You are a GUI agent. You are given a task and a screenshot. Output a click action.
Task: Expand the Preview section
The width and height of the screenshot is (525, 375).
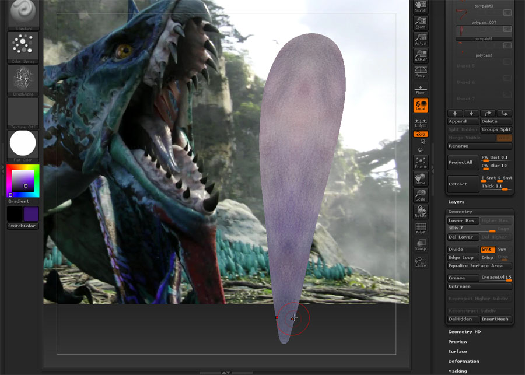coord(458,342)
